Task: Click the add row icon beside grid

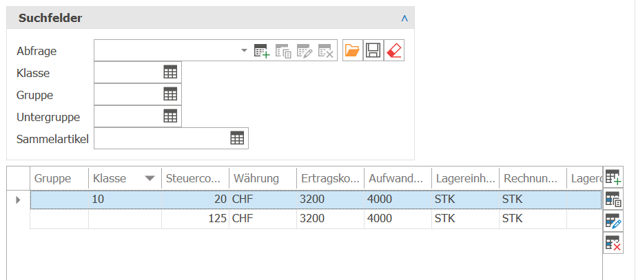Action: click(613, 177)
